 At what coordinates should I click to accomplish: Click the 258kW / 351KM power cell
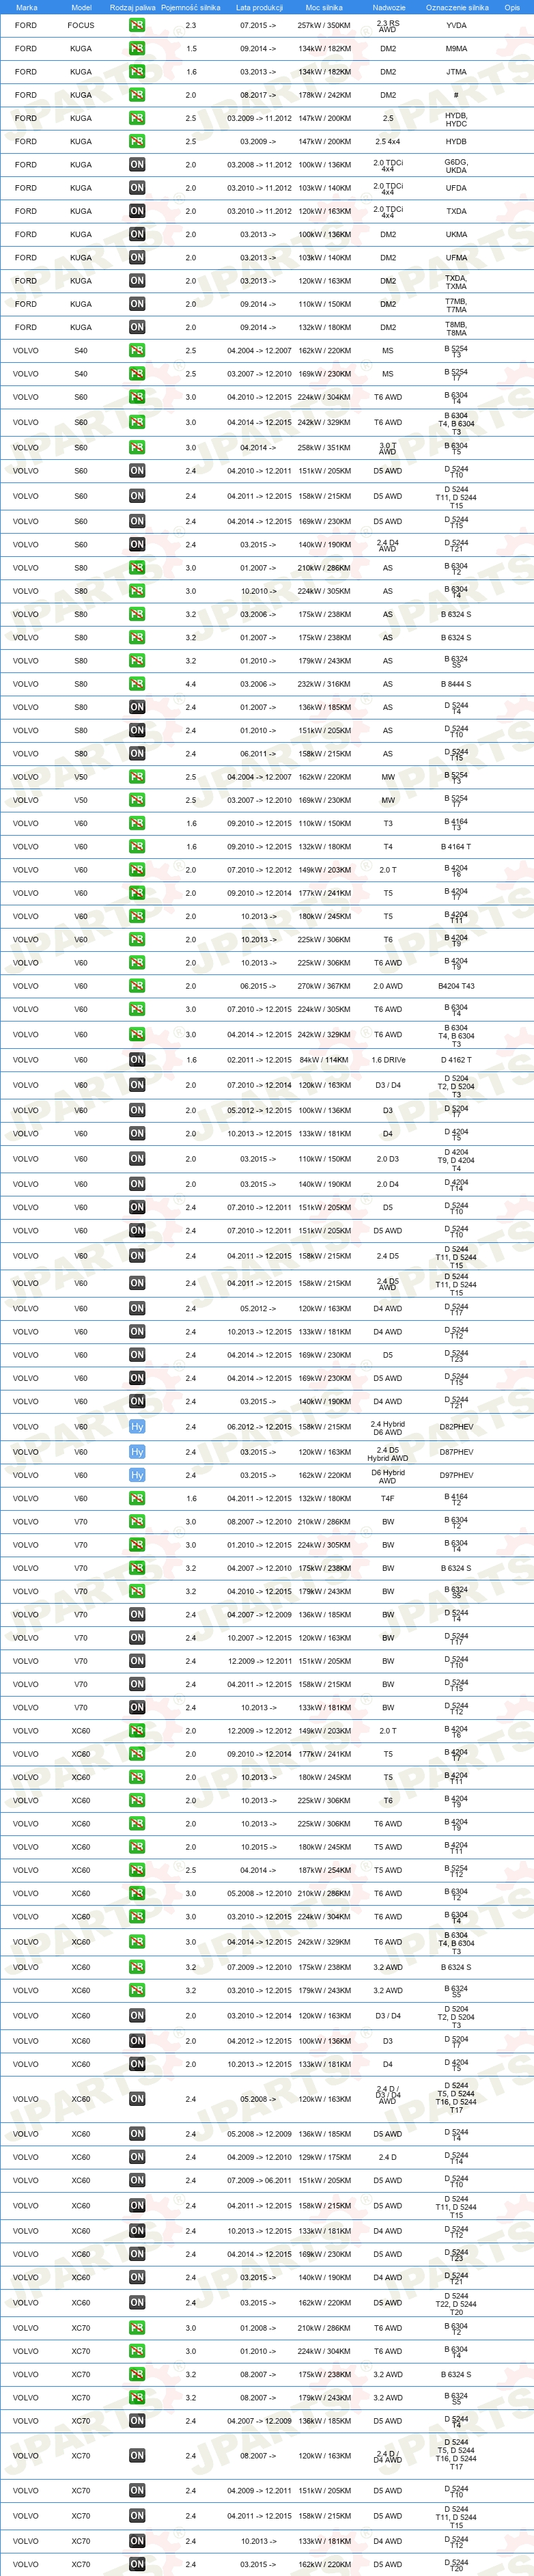pos(324,448)
